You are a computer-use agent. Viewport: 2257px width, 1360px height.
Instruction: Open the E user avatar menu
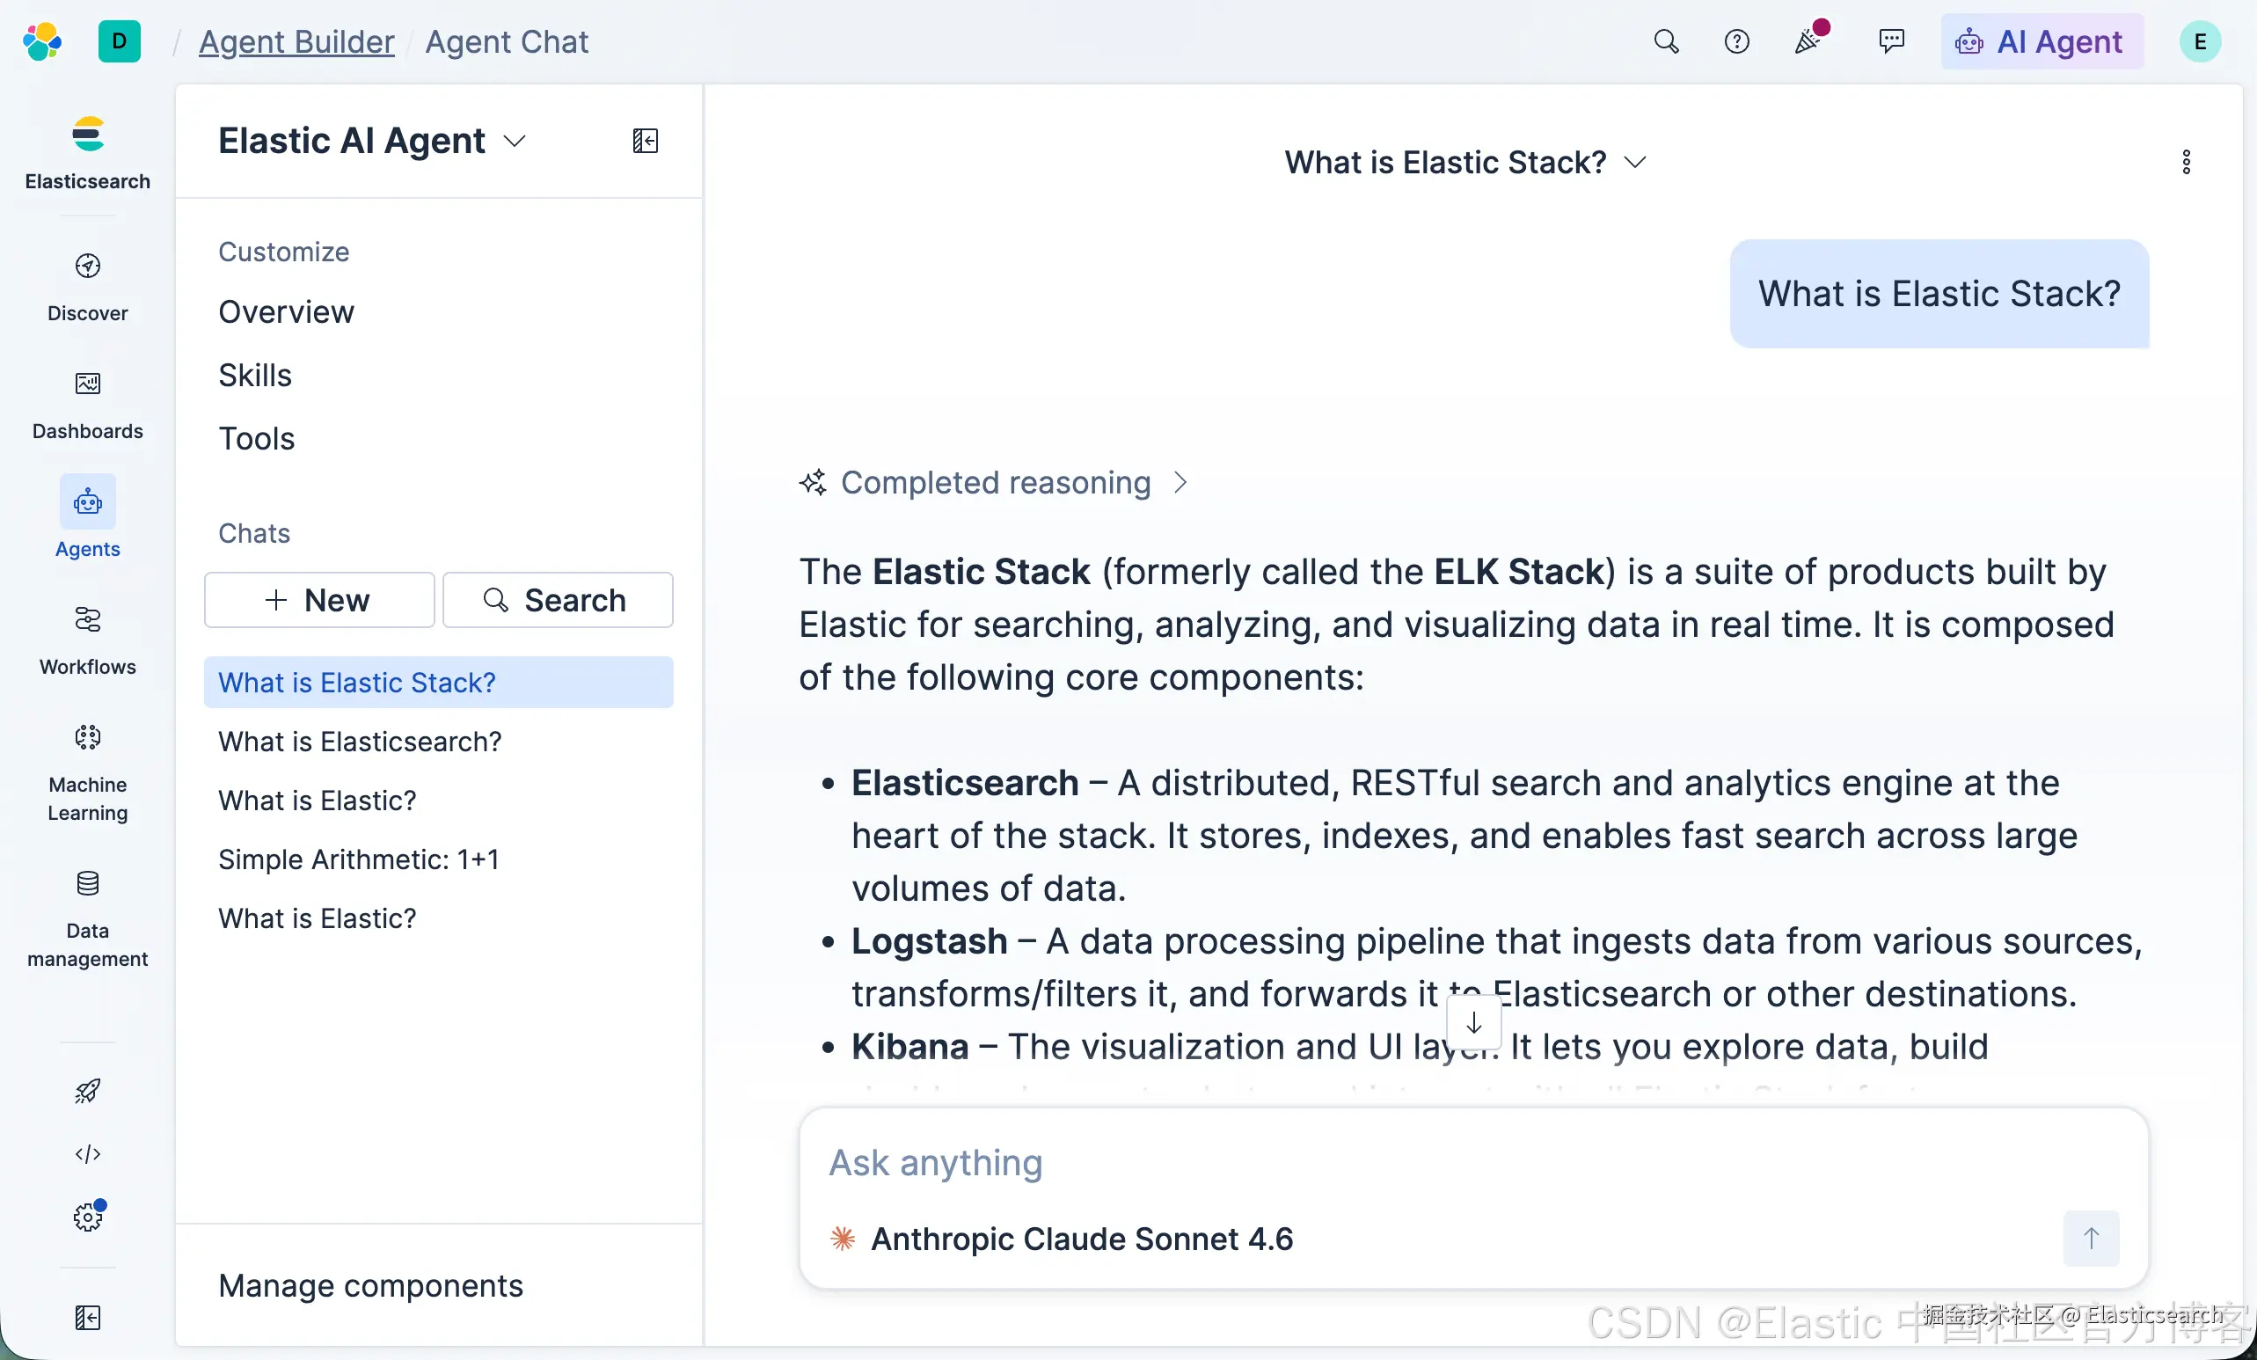[x=2200, y=41]
